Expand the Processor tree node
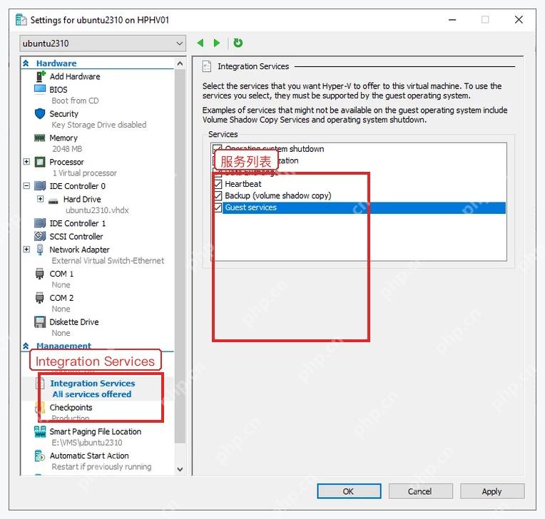545x519 pixels. click(x=26, y=162)
